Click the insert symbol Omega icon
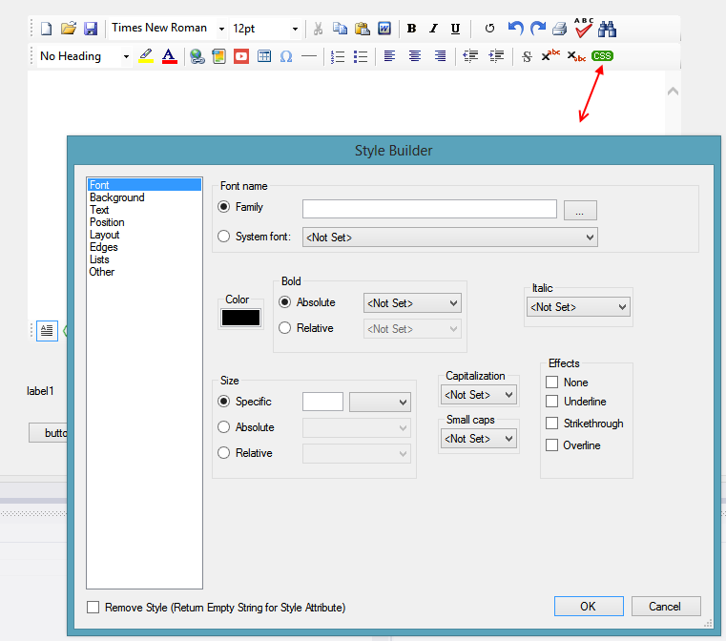 coord(286,56)
